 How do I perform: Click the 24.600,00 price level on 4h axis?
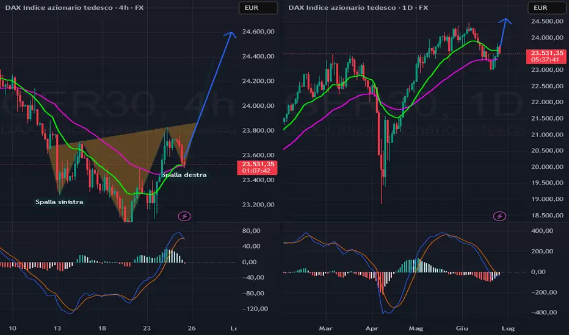(258, 32)
